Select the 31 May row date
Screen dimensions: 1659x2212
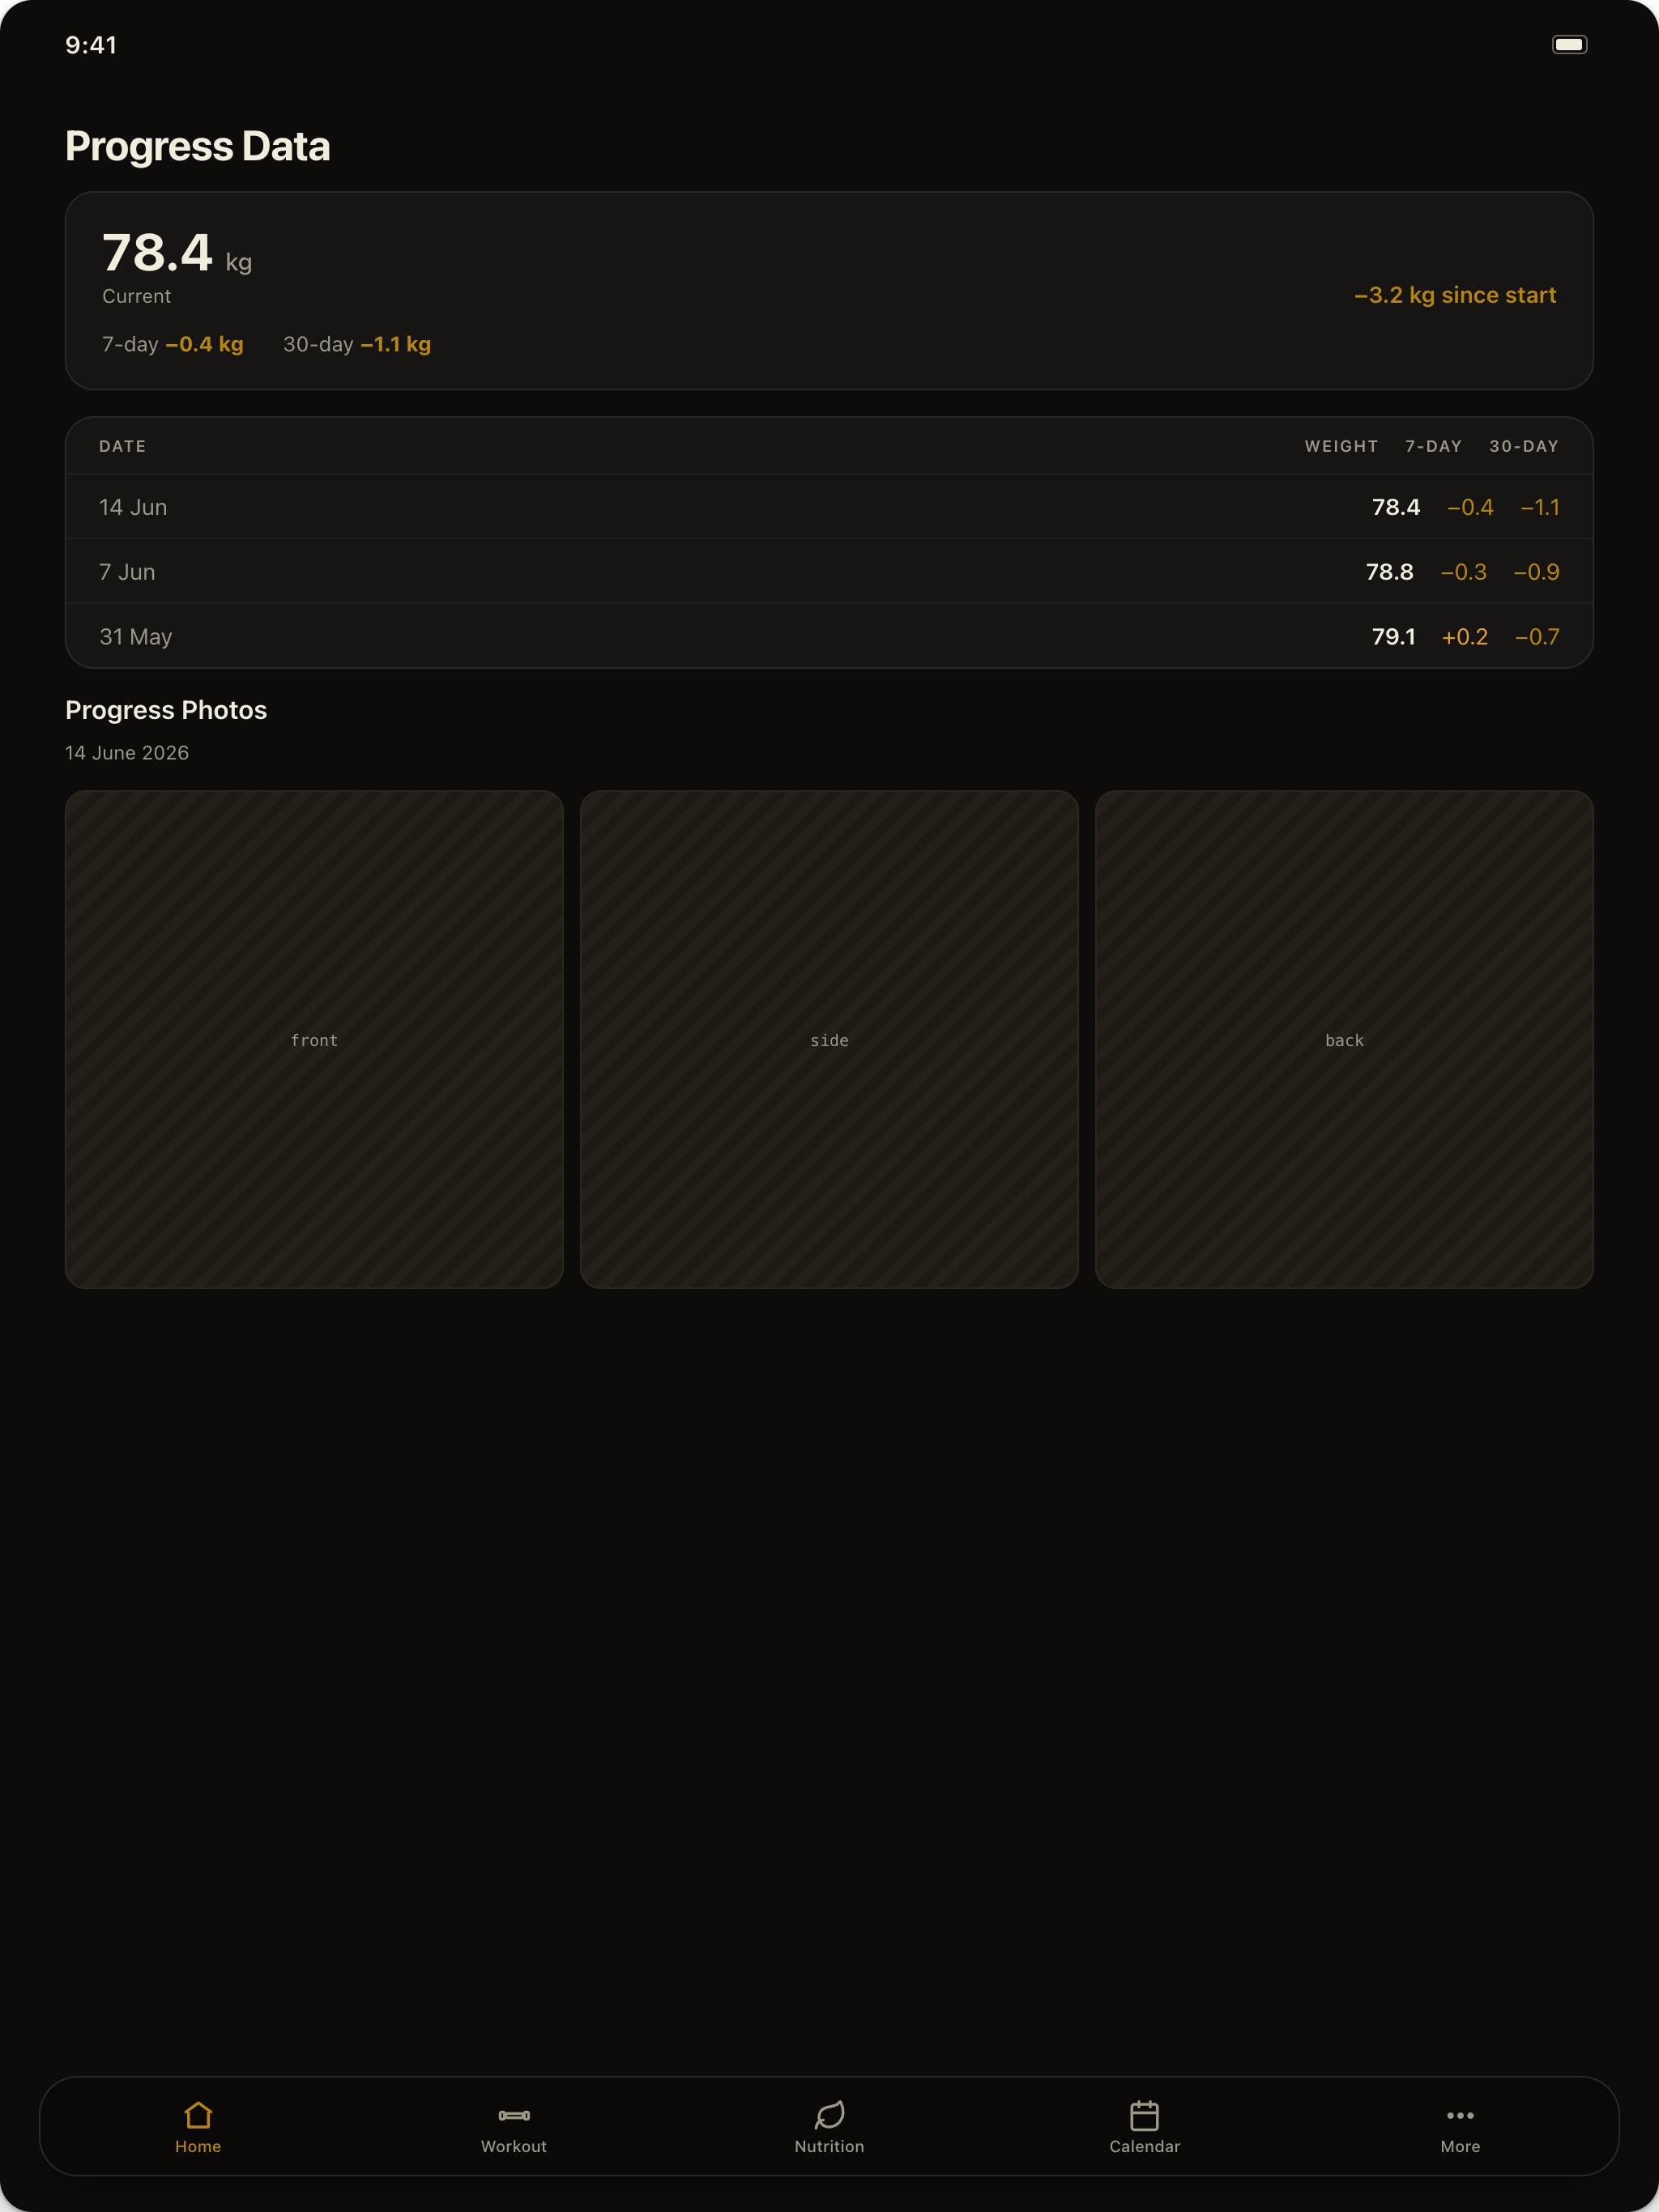click(x=135, y=637)
